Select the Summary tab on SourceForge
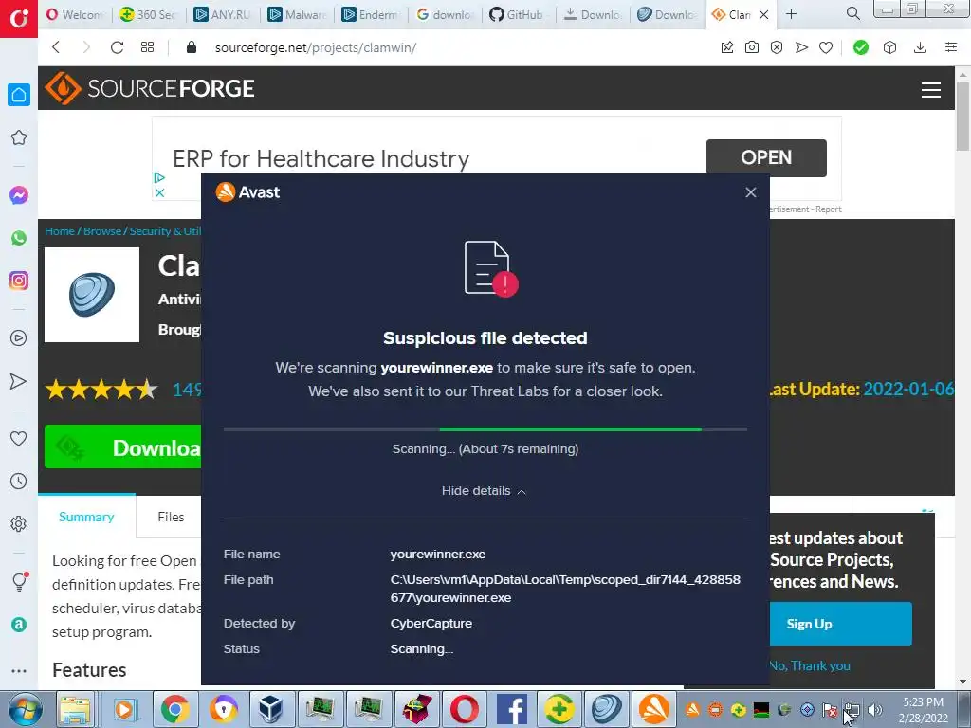This screenshot has width=971, height=728. (86, 517)
